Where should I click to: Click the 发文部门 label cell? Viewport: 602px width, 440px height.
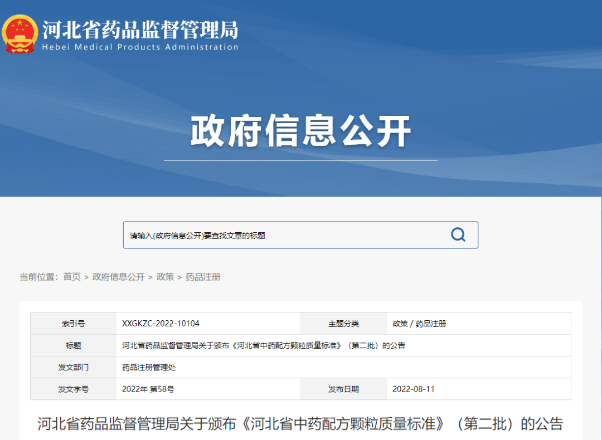[73, 367]
